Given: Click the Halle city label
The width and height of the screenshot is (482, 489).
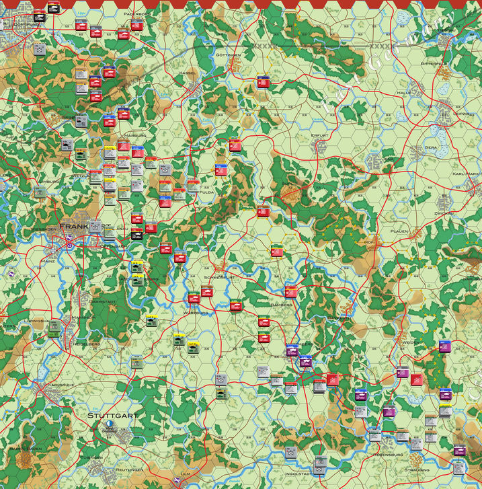Looking at the screenshot, I should click(404, 93).
